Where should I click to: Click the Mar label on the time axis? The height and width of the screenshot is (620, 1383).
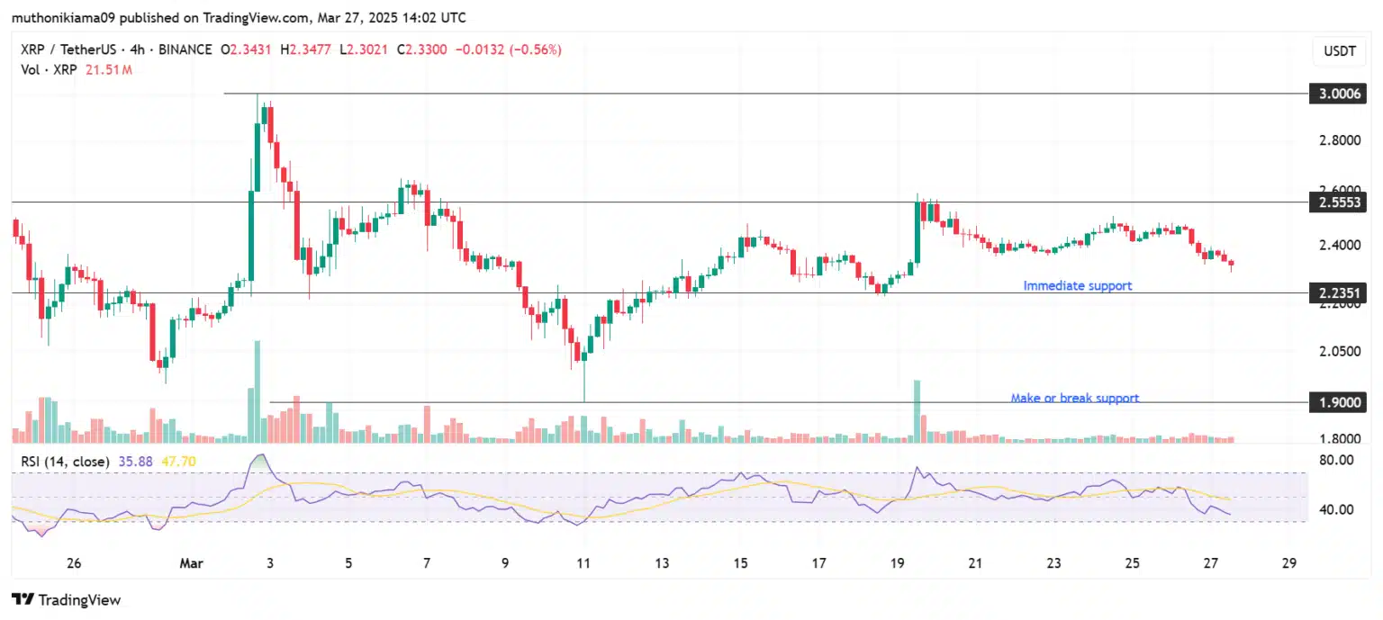191,562
